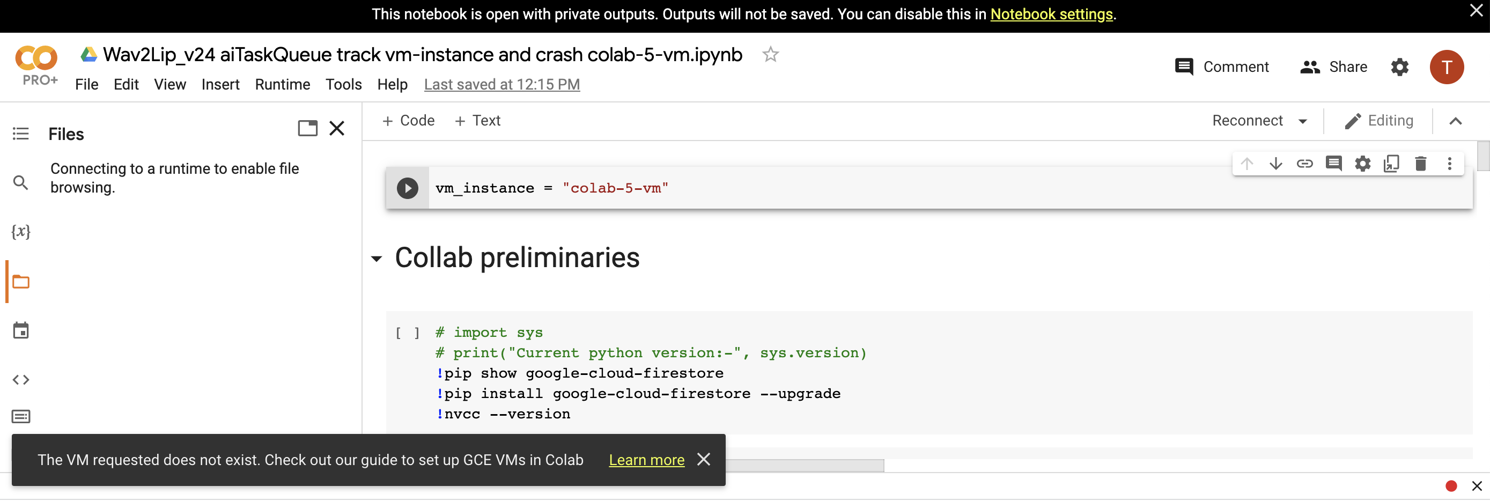Open the scheduled notebooks panel
Image resolution: width=1490 pixels, height=501 pixels.
(x=21, y=330)
